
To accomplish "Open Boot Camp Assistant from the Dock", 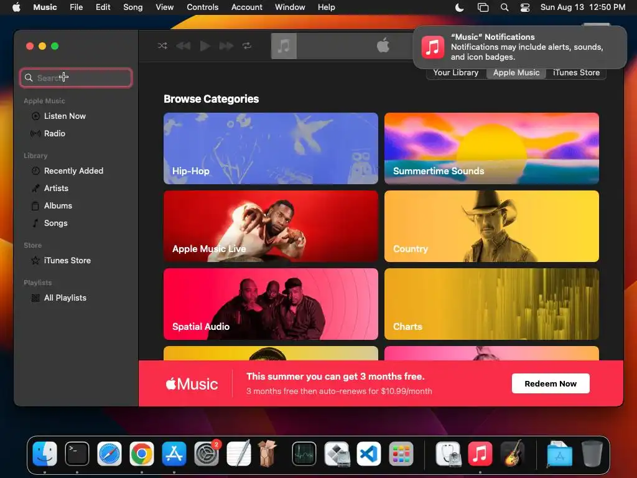I will coord(337,454).
